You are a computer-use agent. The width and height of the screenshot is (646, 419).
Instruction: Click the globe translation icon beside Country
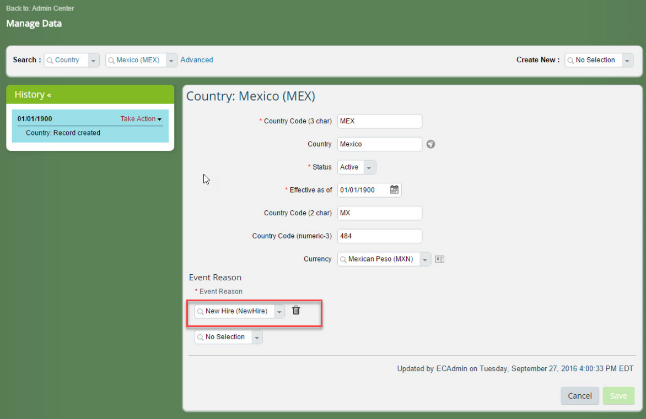[430, 144]
